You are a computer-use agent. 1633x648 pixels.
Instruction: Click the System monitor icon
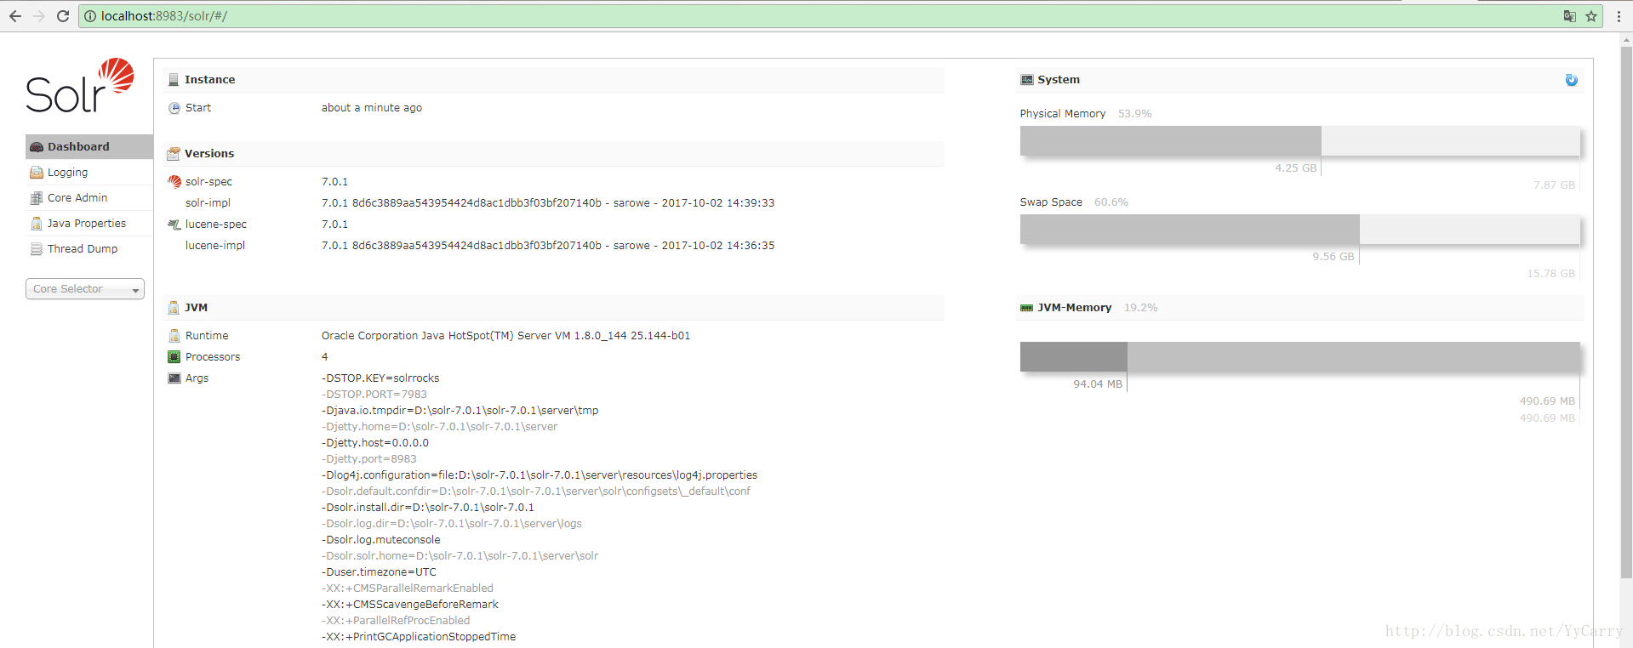[x=1027, y=80]
